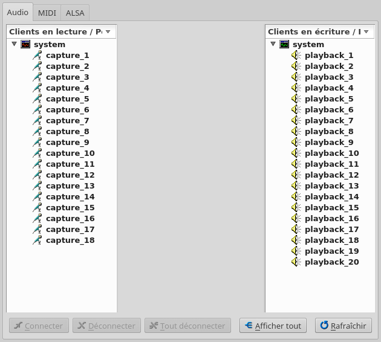The width and height of the screenshot is (381, 342).
Task: Click the microphone icon of capture_11
Action: tap(37, 164)
